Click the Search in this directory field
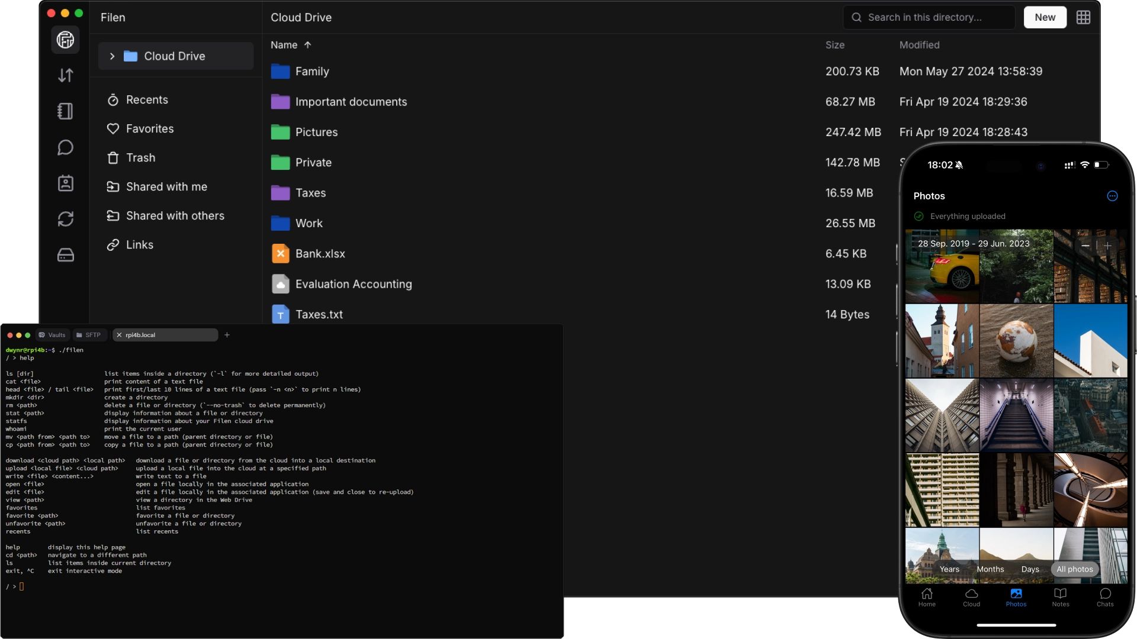 click(930, 17)
